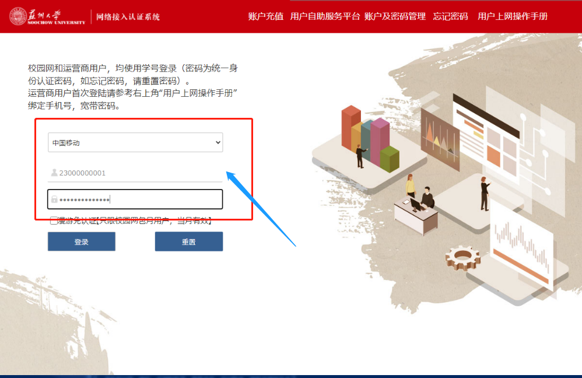
Task: Open the 账户充值 menu item
Action: 266,16
